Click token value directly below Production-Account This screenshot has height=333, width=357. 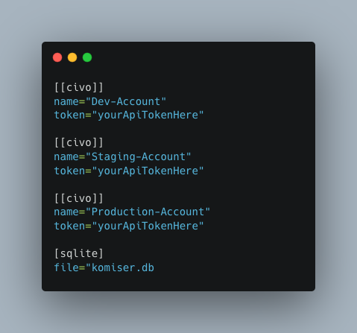(148, 226)
